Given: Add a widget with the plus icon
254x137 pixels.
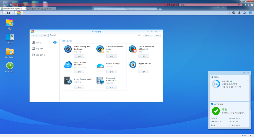Looking at the screenshot, I should (211, 73).
